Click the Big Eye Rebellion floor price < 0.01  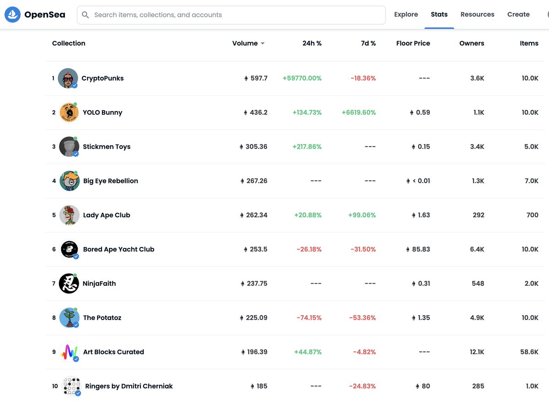(421, 181)
